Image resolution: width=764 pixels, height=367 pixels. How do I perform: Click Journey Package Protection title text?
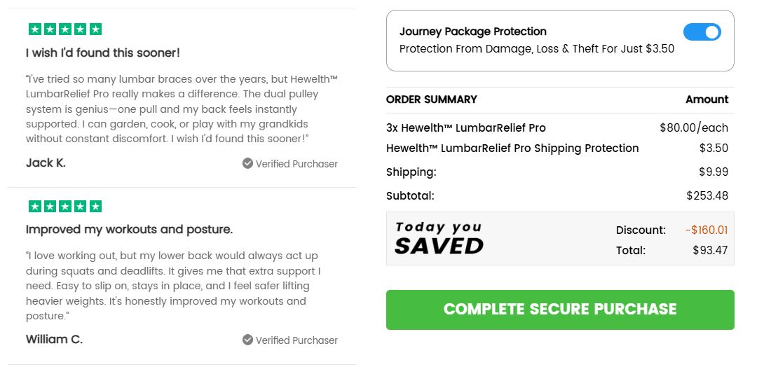coord(472,32)
